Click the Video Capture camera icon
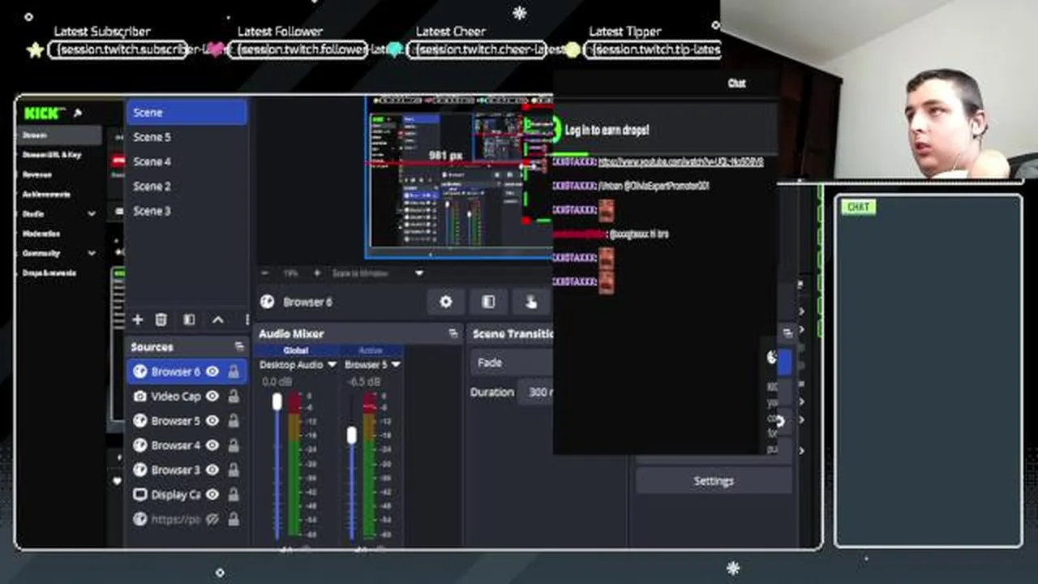The image size is (1038, 584). click(139, 396)
